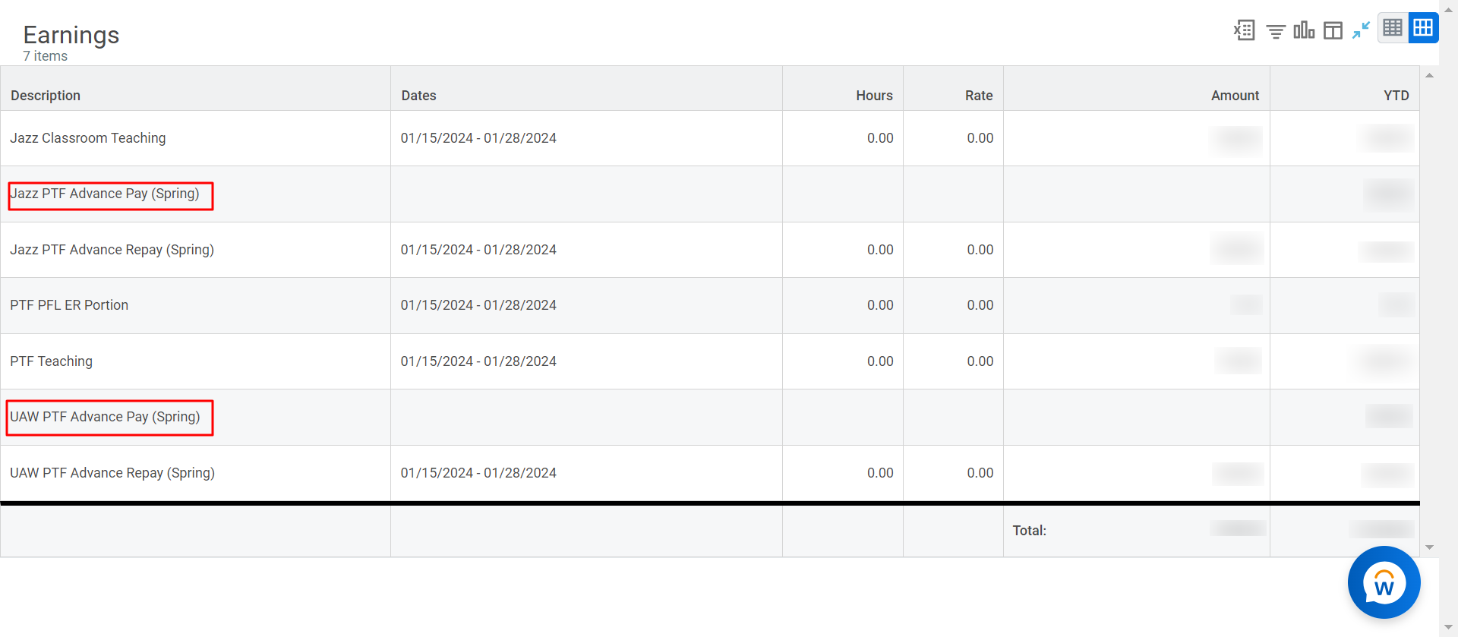This screenshot has width=1458, height=637.
Task: Click the Jazz Classroom Teaching description
Action: point(88,138)
